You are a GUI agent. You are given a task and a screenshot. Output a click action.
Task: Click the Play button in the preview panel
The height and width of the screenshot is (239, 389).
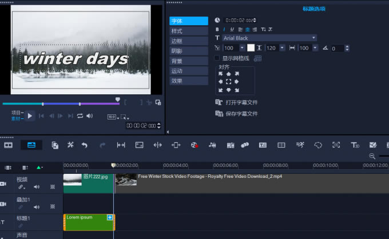click(x=30, y=116)
